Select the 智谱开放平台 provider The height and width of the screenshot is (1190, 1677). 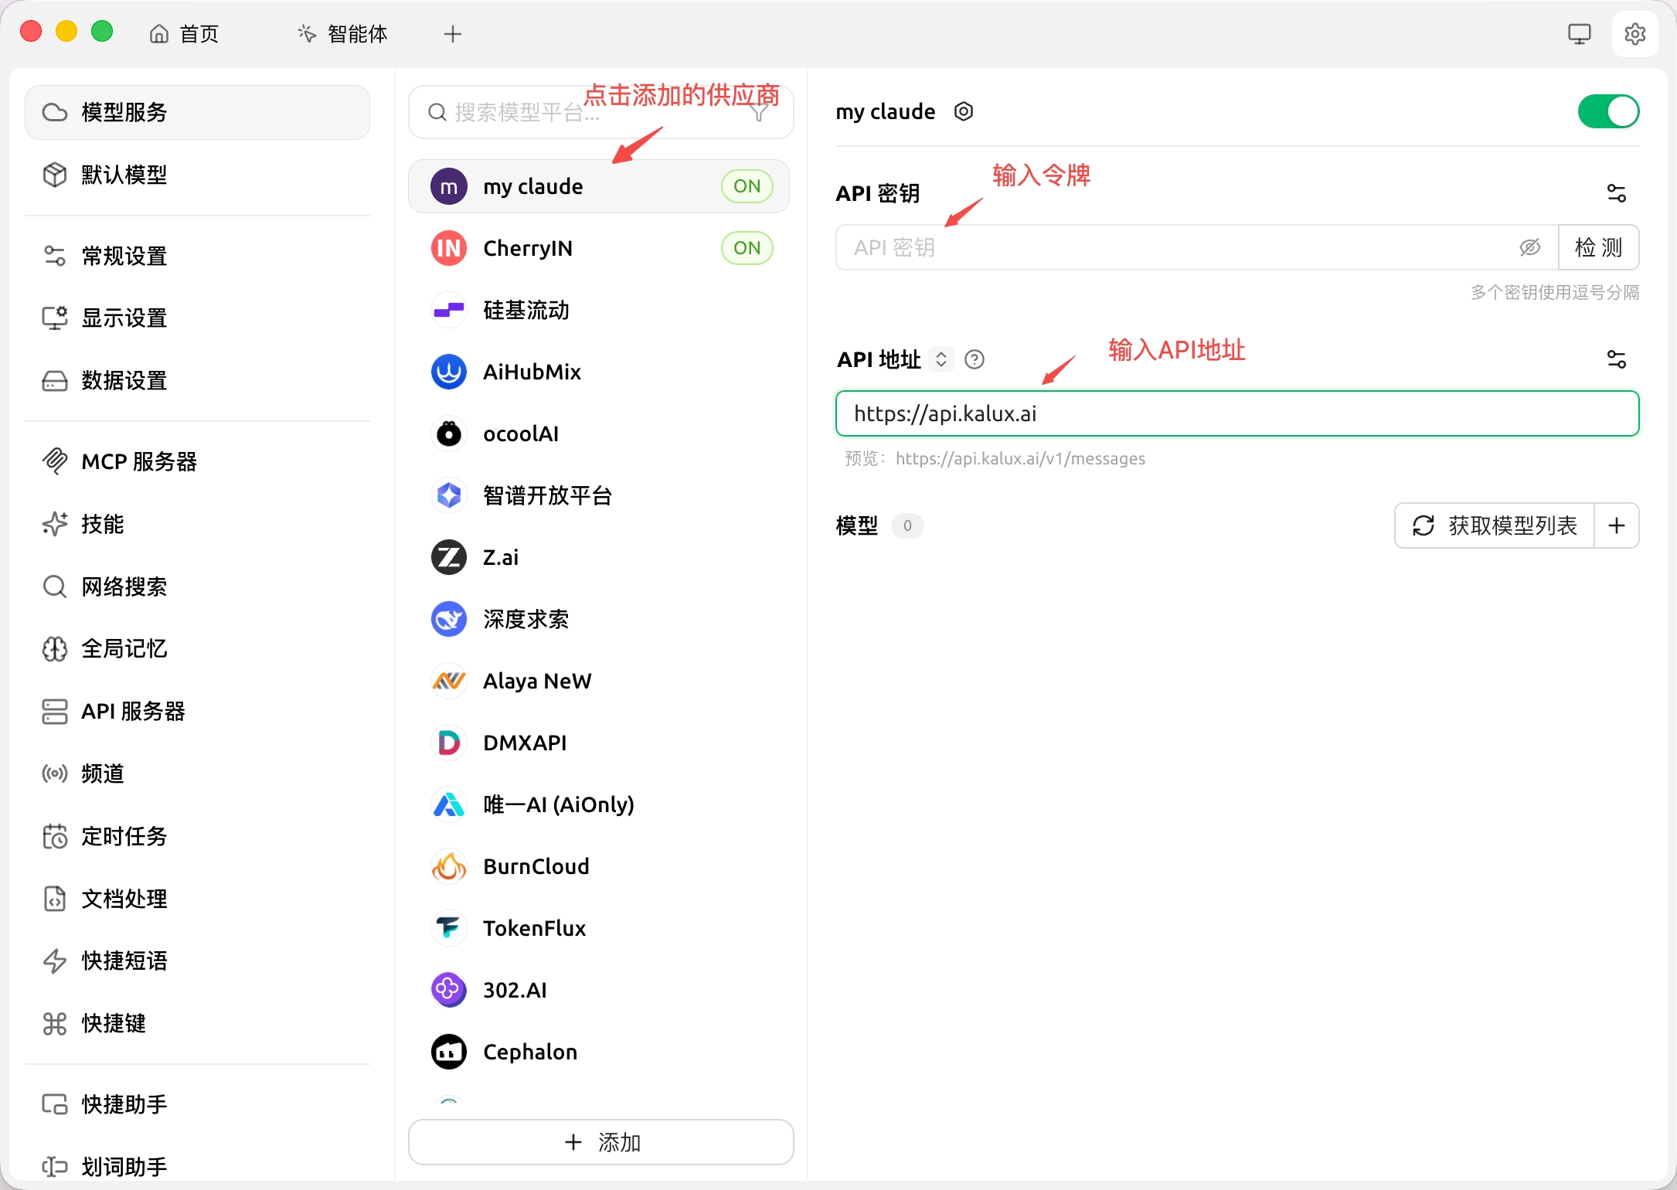599,495
